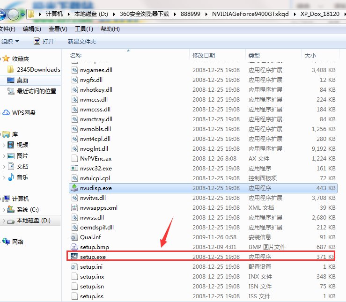Click the 网络 network icon in sidebar
Viewport: 346px width, 302px height.
click(6, 242)
